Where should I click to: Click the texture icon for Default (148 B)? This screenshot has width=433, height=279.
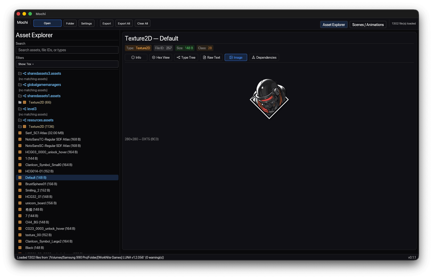(20, 177)
